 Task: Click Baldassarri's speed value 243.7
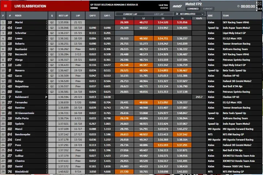pos(199,97)
